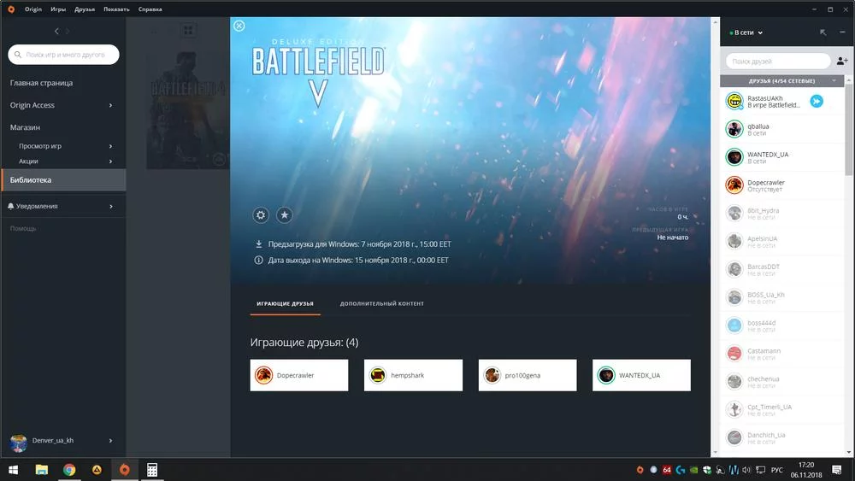This screenshot has width=855, height=481.
Task: Select WANTEDX_UA in the friends list
Action: coord(782,157)
